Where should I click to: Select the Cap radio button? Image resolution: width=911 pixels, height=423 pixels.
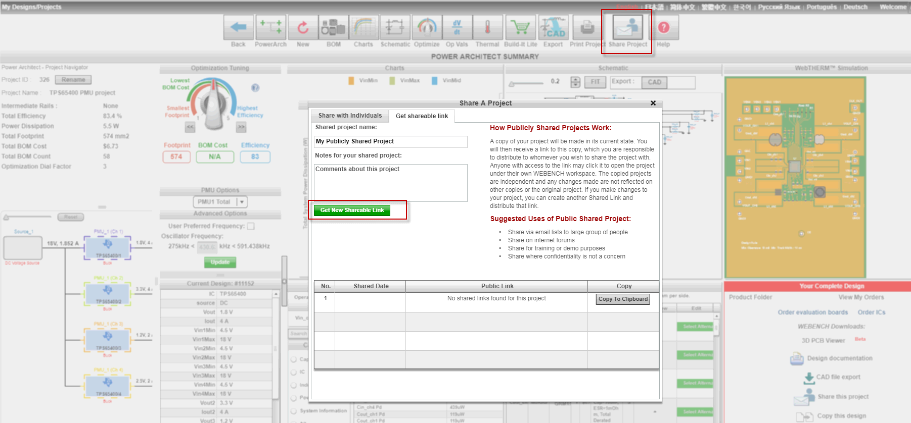pos(294,359)
